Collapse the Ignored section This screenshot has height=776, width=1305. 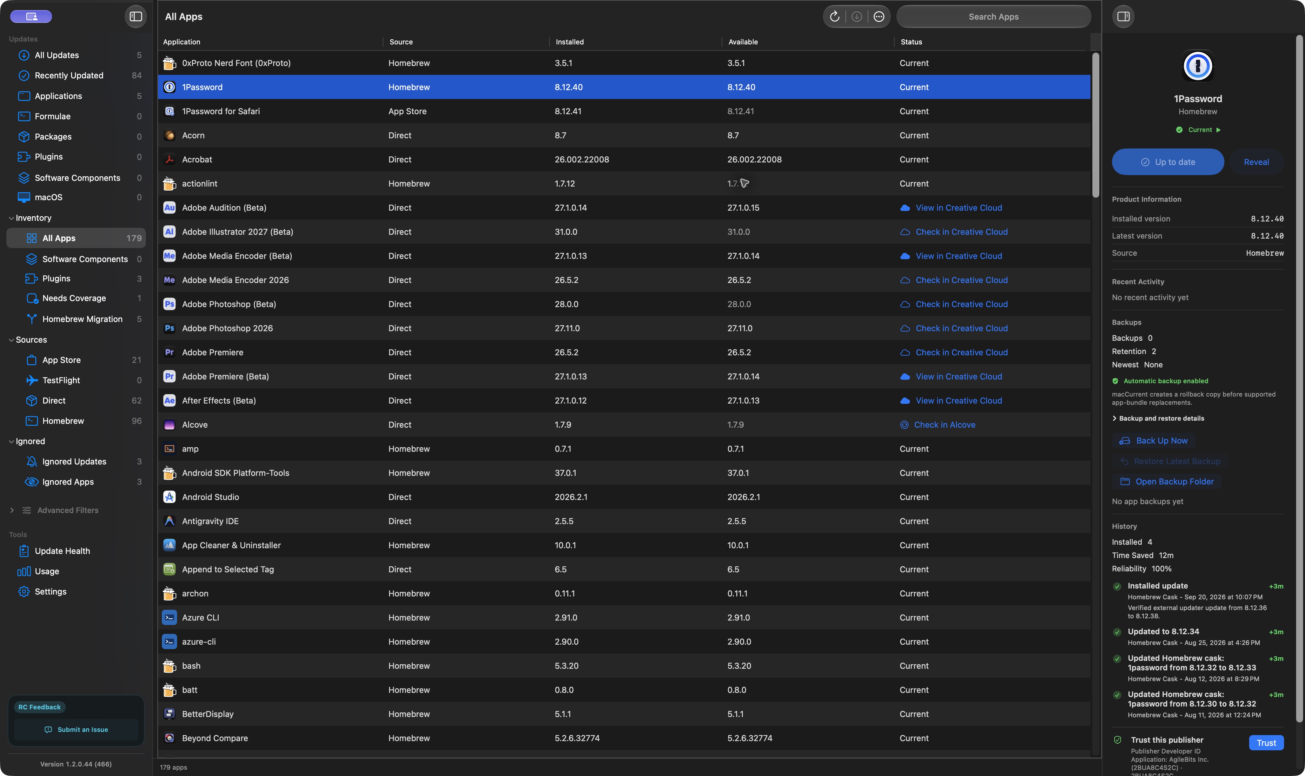pos(11,441)
